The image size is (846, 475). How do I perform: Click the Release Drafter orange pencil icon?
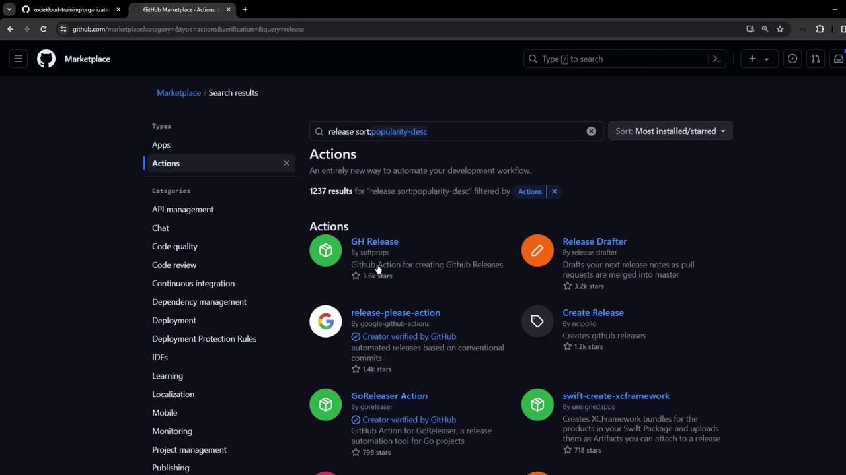pos(537,251)
